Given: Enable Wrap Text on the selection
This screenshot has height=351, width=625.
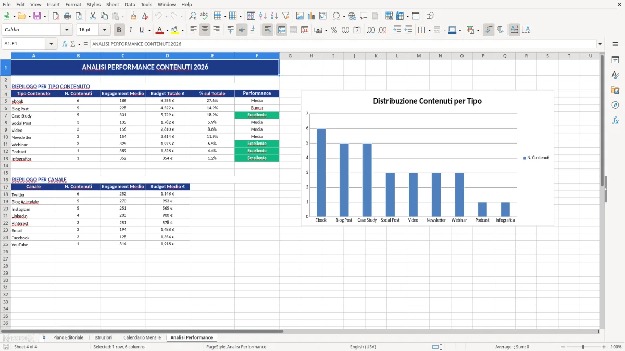Looking at the screenshot, I should coord(267,30).
